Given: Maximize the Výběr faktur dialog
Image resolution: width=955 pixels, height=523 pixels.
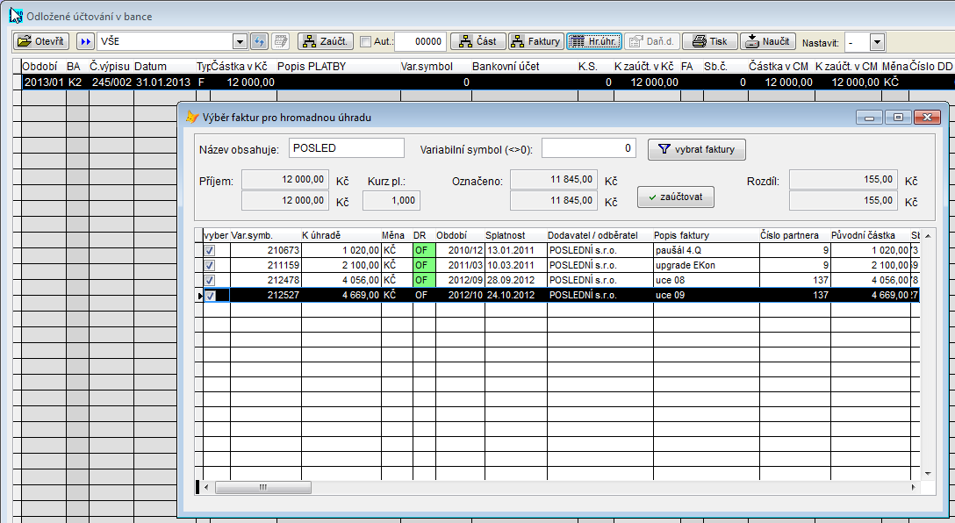Looking at the screenshot, I should [x=898, y=117].
